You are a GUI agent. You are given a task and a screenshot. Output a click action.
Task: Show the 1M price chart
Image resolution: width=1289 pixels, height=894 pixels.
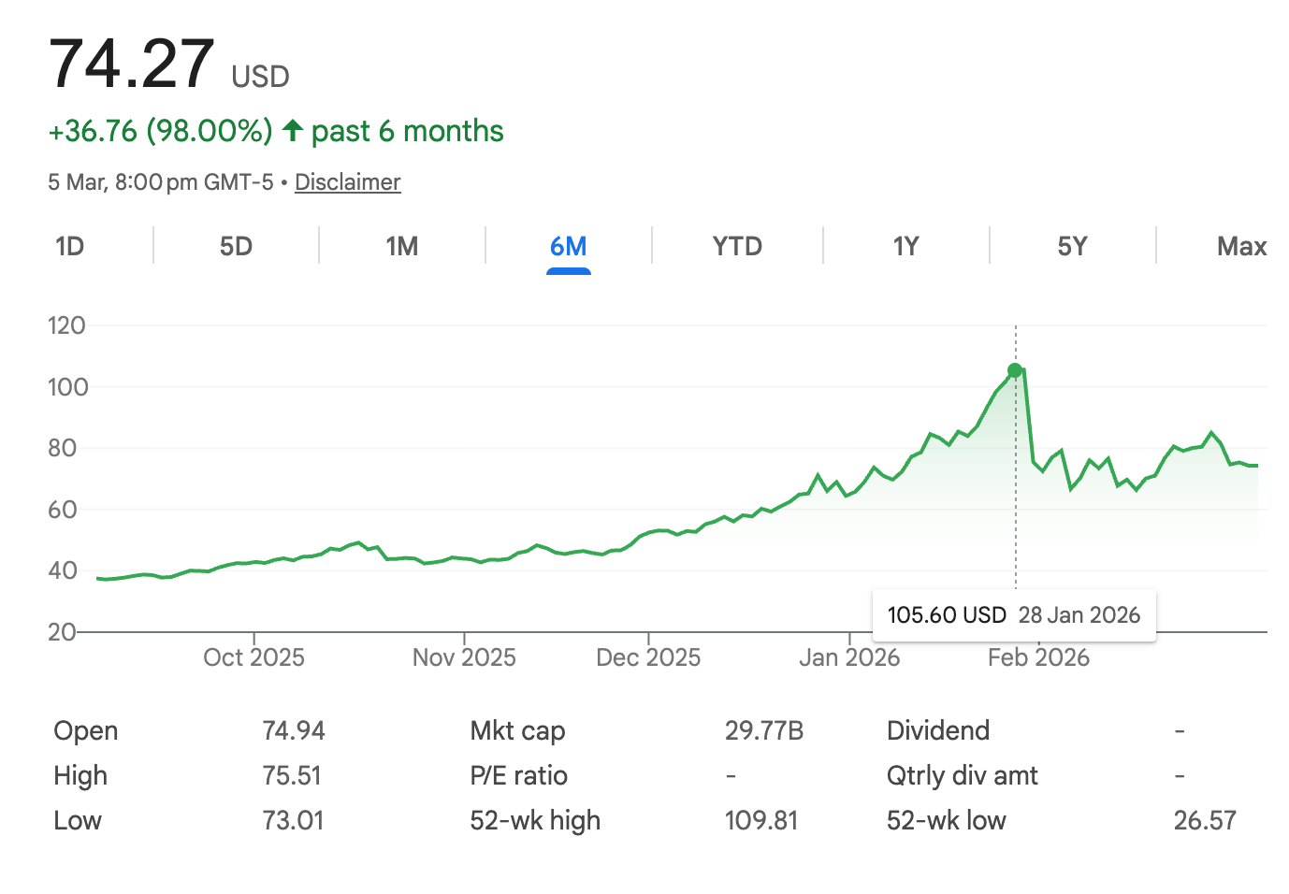[402, 247]
